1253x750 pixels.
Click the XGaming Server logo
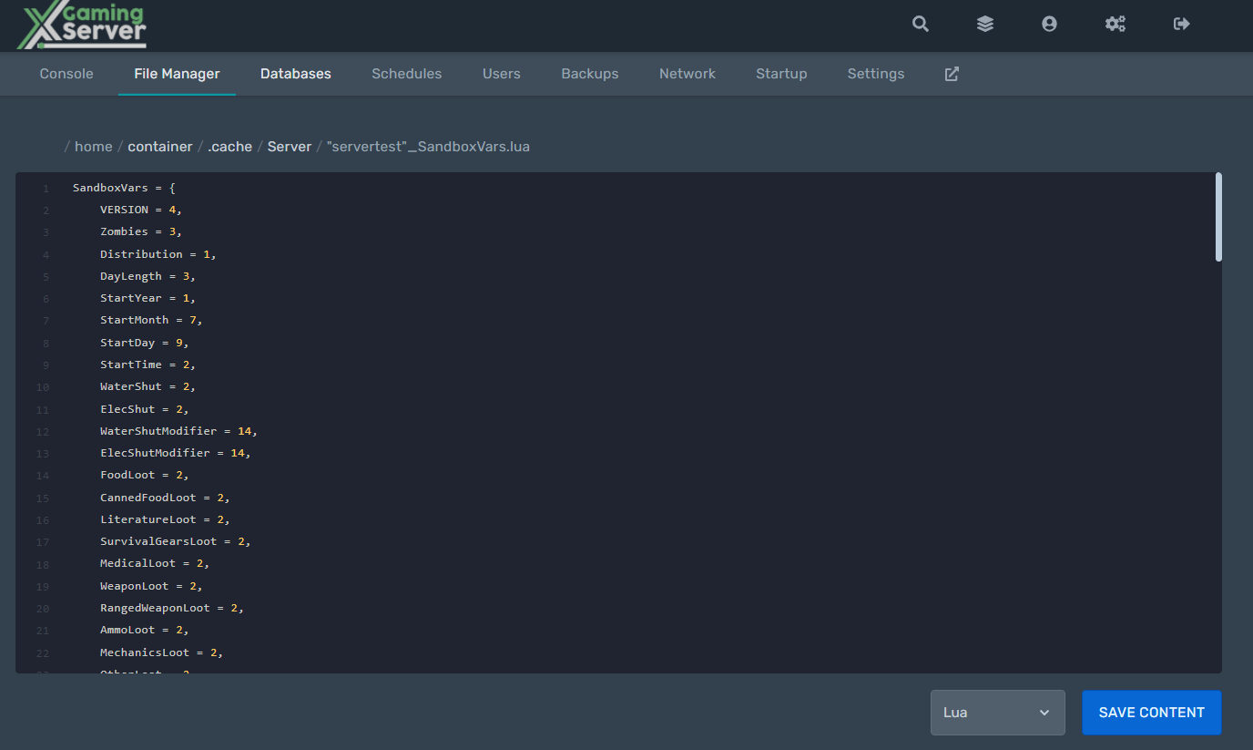pyautogui.click(x=83, y=26)
